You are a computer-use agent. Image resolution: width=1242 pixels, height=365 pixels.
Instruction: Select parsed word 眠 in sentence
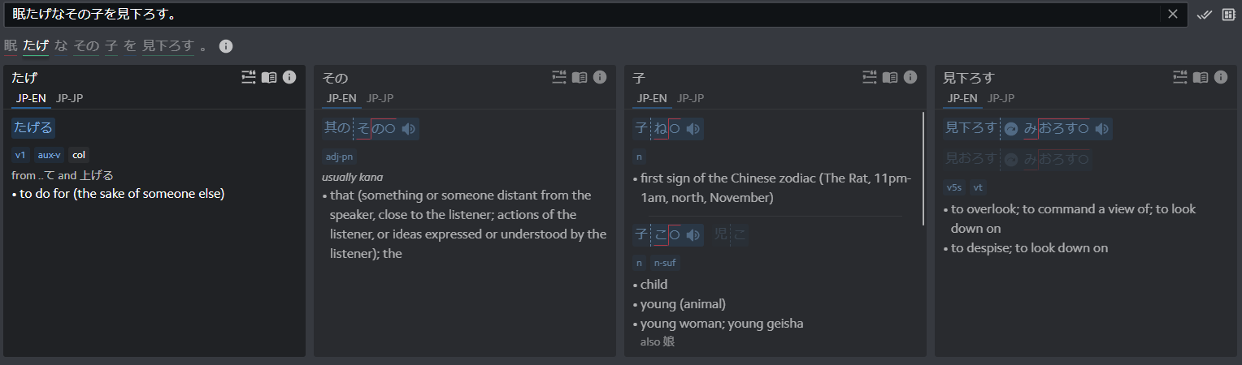tap(11, 46)
